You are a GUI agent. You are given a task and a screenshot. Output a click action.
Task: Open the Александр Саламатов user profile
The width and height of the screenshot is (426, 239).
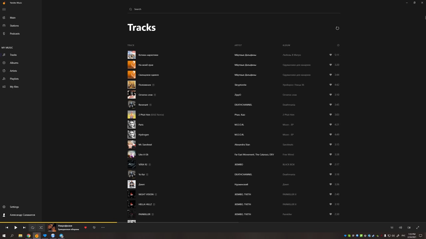point(22,215)
